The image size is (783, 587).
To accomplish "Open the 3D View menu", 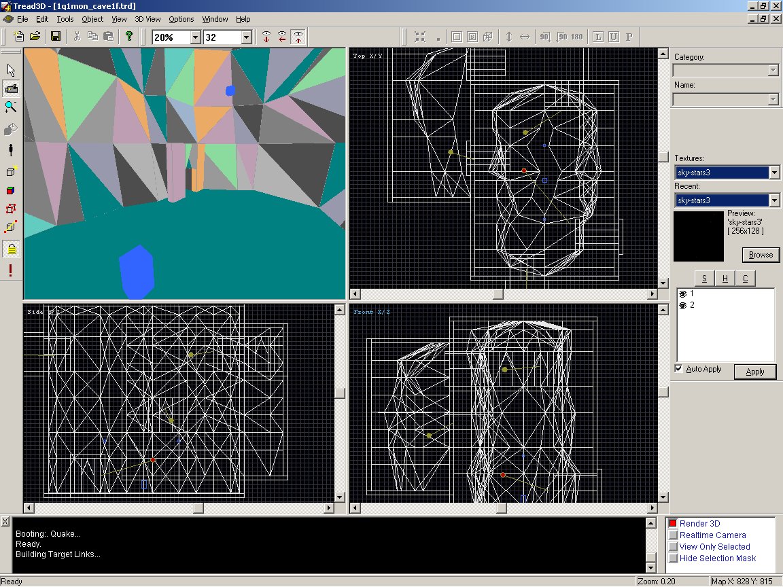I will [147, 19].
